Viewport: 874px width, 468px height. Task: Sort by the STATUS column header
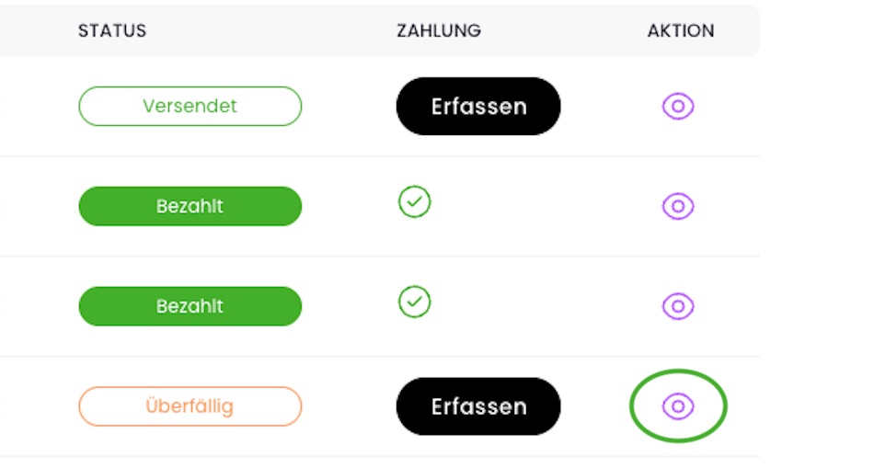pos(112,30)
